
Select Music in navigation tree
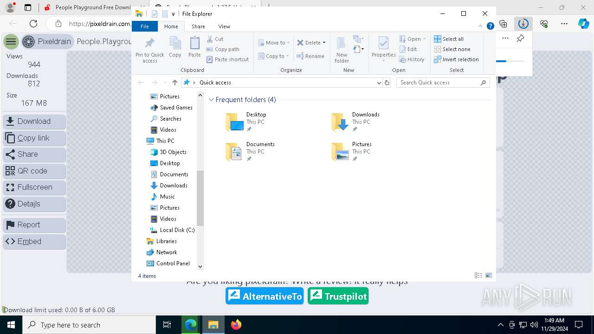163,197
